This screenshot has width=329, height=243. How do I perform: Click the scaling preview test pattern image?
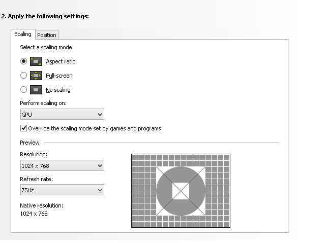[181, 191]
